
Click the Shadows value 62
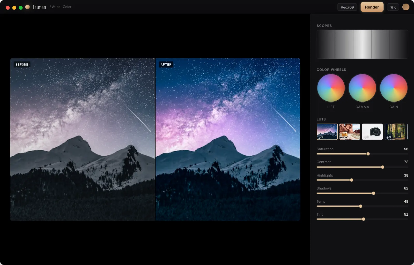coord(406,188)
